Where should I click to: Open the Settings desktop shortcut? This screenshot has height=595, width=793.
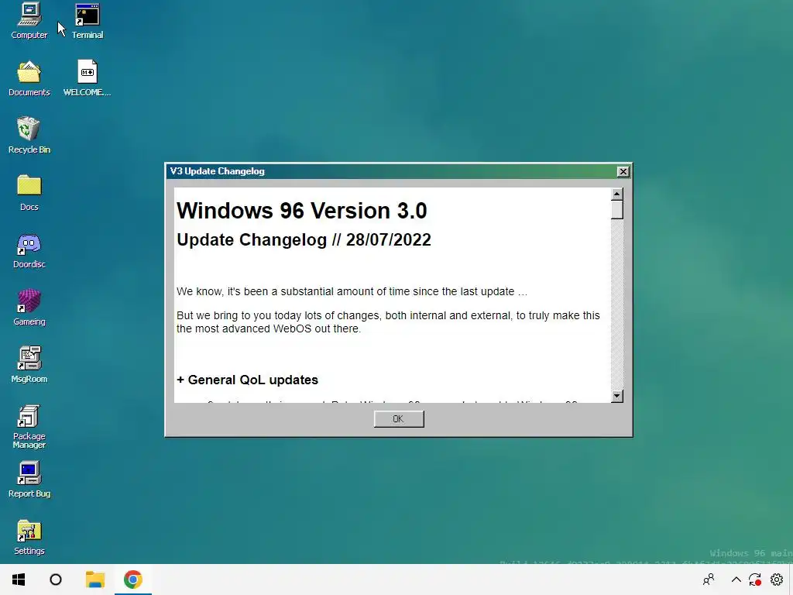point(29,537)
